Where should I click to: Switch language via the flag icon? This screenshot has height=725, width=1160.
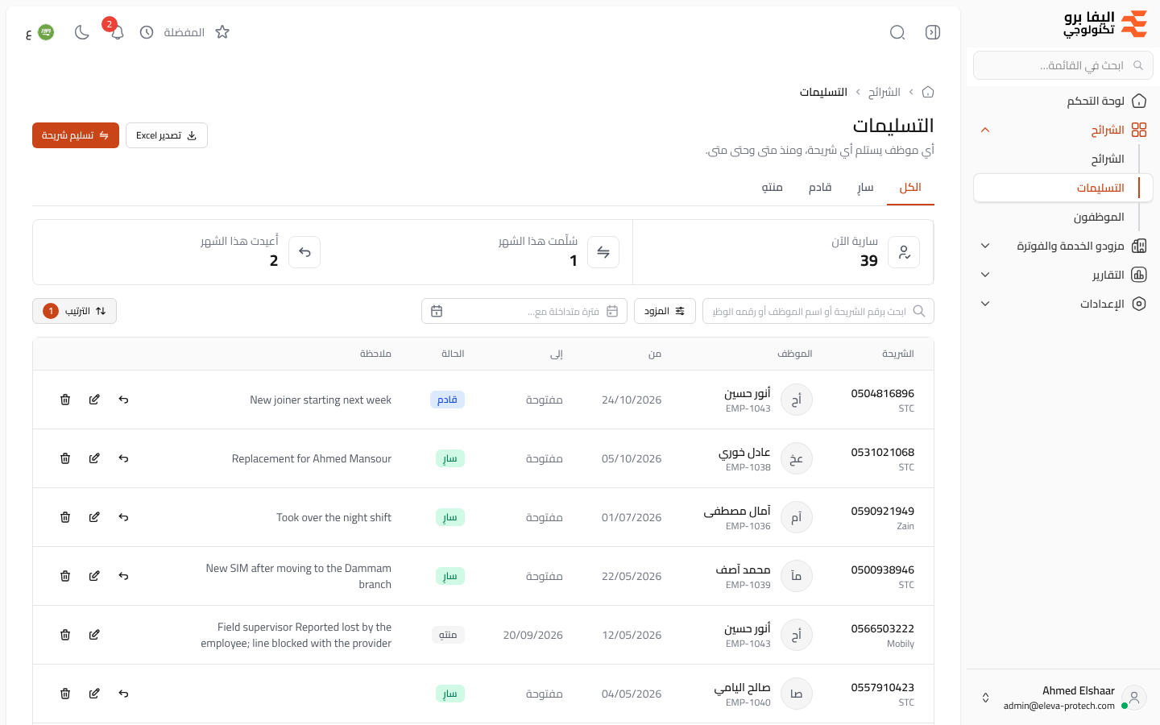pos(46,32)
